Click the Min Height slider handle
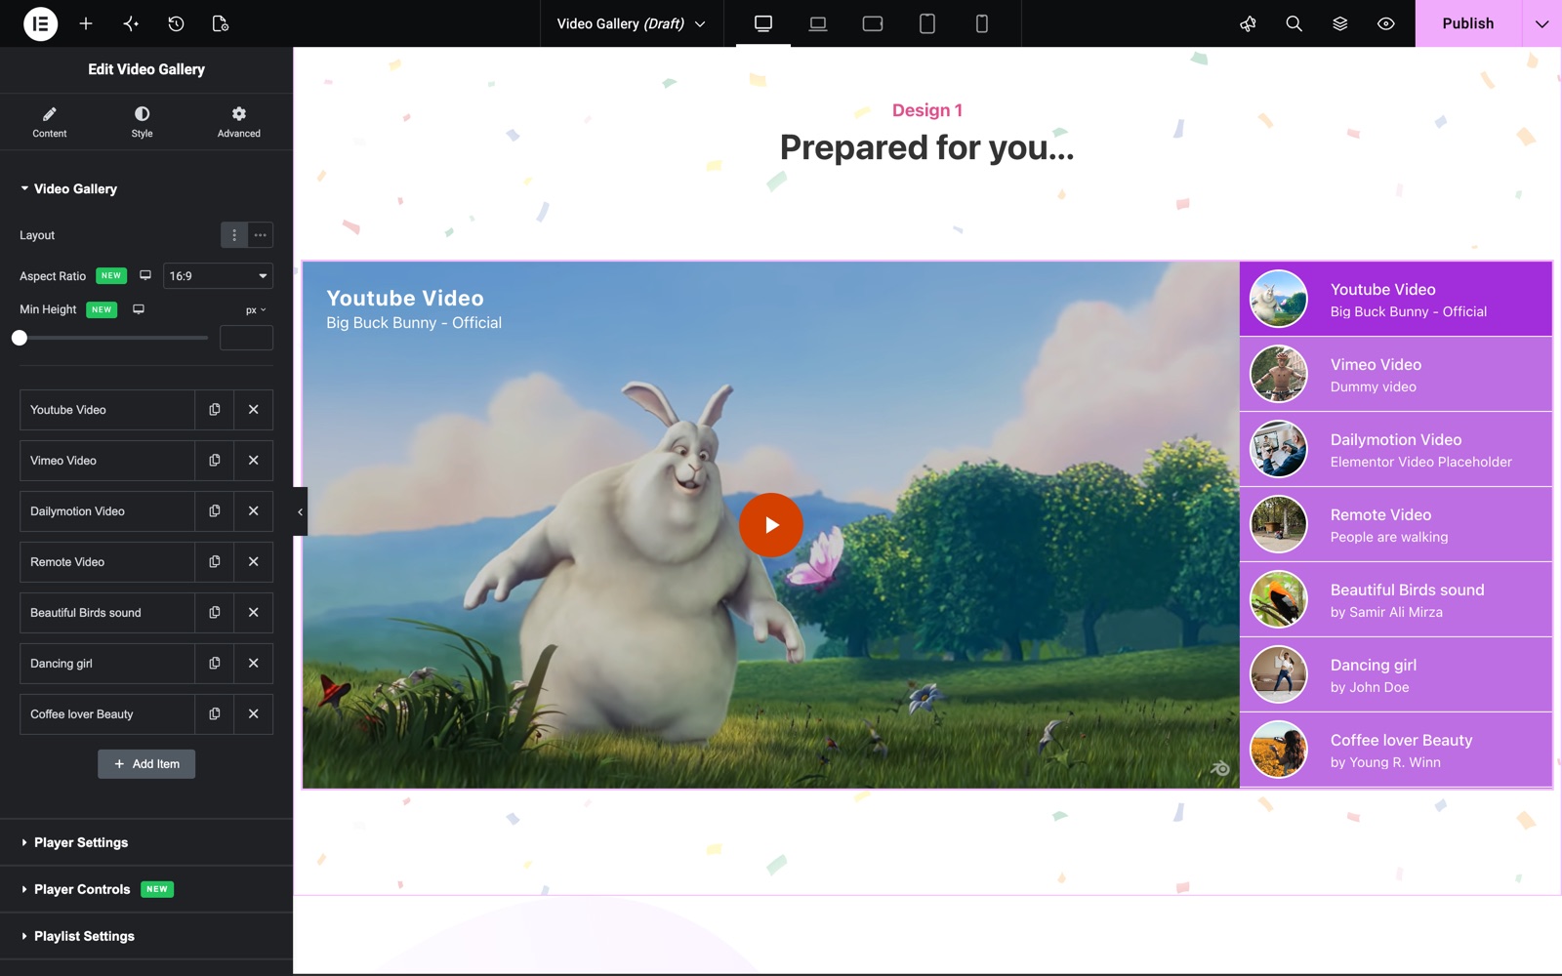The image size is (1562, 976). (20, 338)
